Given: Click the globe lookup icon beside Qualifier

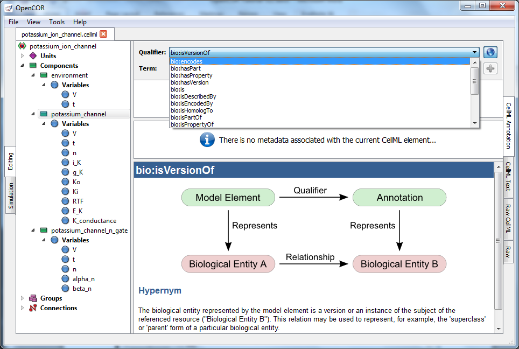Looking at the screenshot, I should click(x=490, y=52).
